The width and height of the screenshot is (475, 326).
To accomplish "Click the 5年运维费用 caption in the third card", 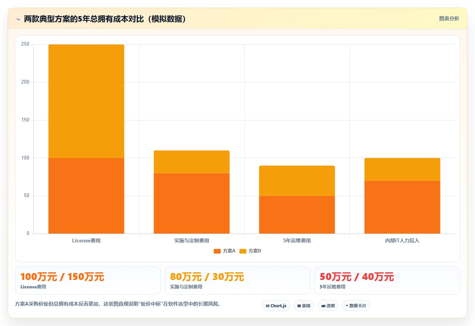I will 333,287.
